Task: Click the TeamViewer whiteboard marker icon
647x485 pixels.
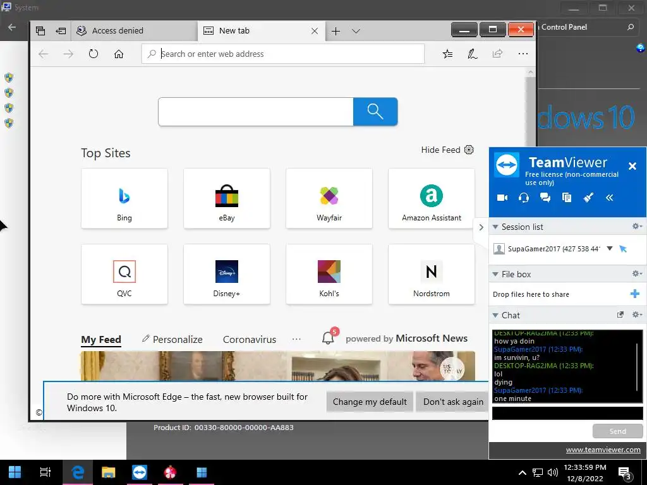Action: (588, 198)
